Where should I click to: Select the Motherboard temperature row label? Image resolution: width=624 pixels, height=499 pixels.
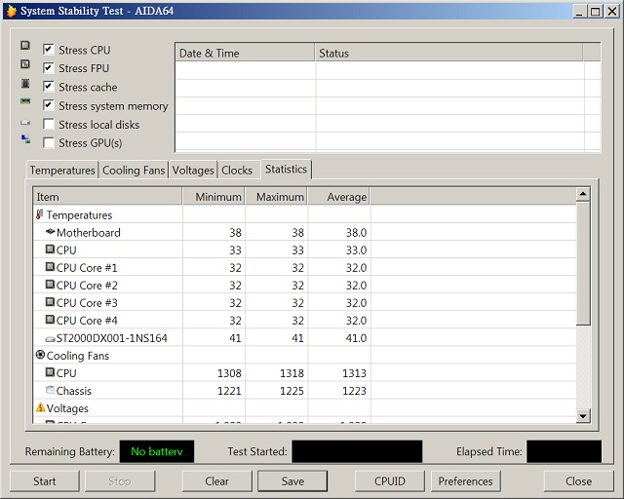point(89,232)
